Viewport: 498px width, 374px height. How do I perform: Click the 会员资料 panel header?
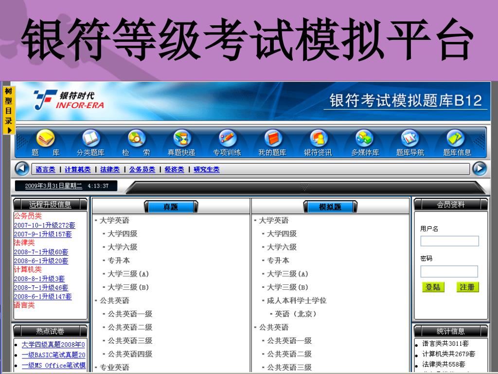(451, 204)
